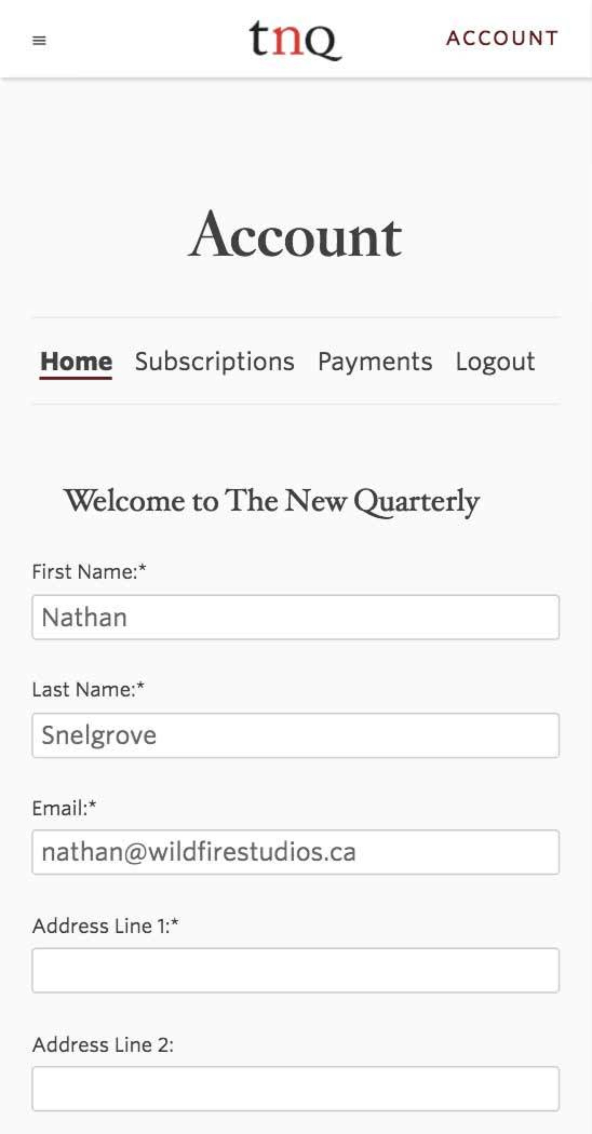The height and width of the screenshot is (1134, 592).
Task: Click the Address Line 1 label
Action: click(101, 926)
